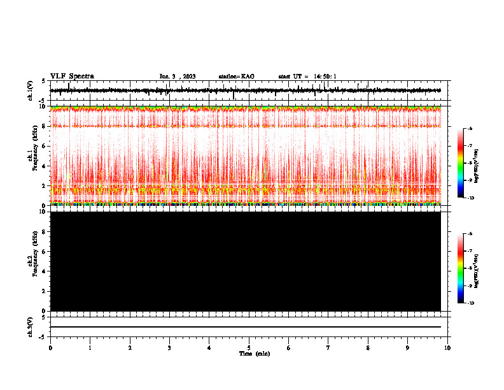Screen dimensions: 504x390
Task: Click the "ch.3(V)" axis label
Action: pyautogui.click(x=31, y=327)
